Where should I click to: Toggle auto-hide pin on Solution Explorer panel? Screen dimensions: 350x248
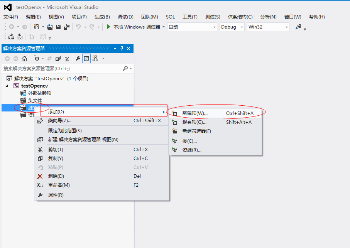pos(122,49)
